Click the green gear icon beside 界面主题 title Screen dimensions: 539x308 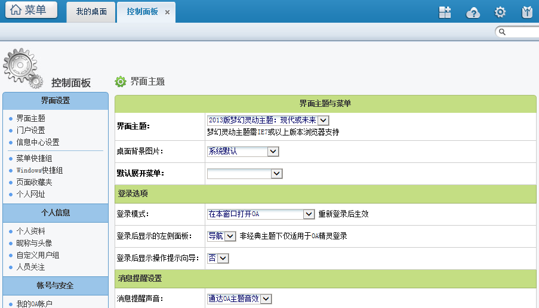click(x=121, y=81)
